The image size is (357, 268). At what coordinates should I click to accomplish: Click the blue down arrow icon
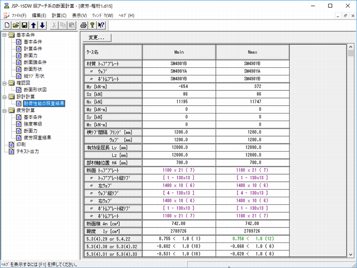pyautogui.click(x=42, y=25)
